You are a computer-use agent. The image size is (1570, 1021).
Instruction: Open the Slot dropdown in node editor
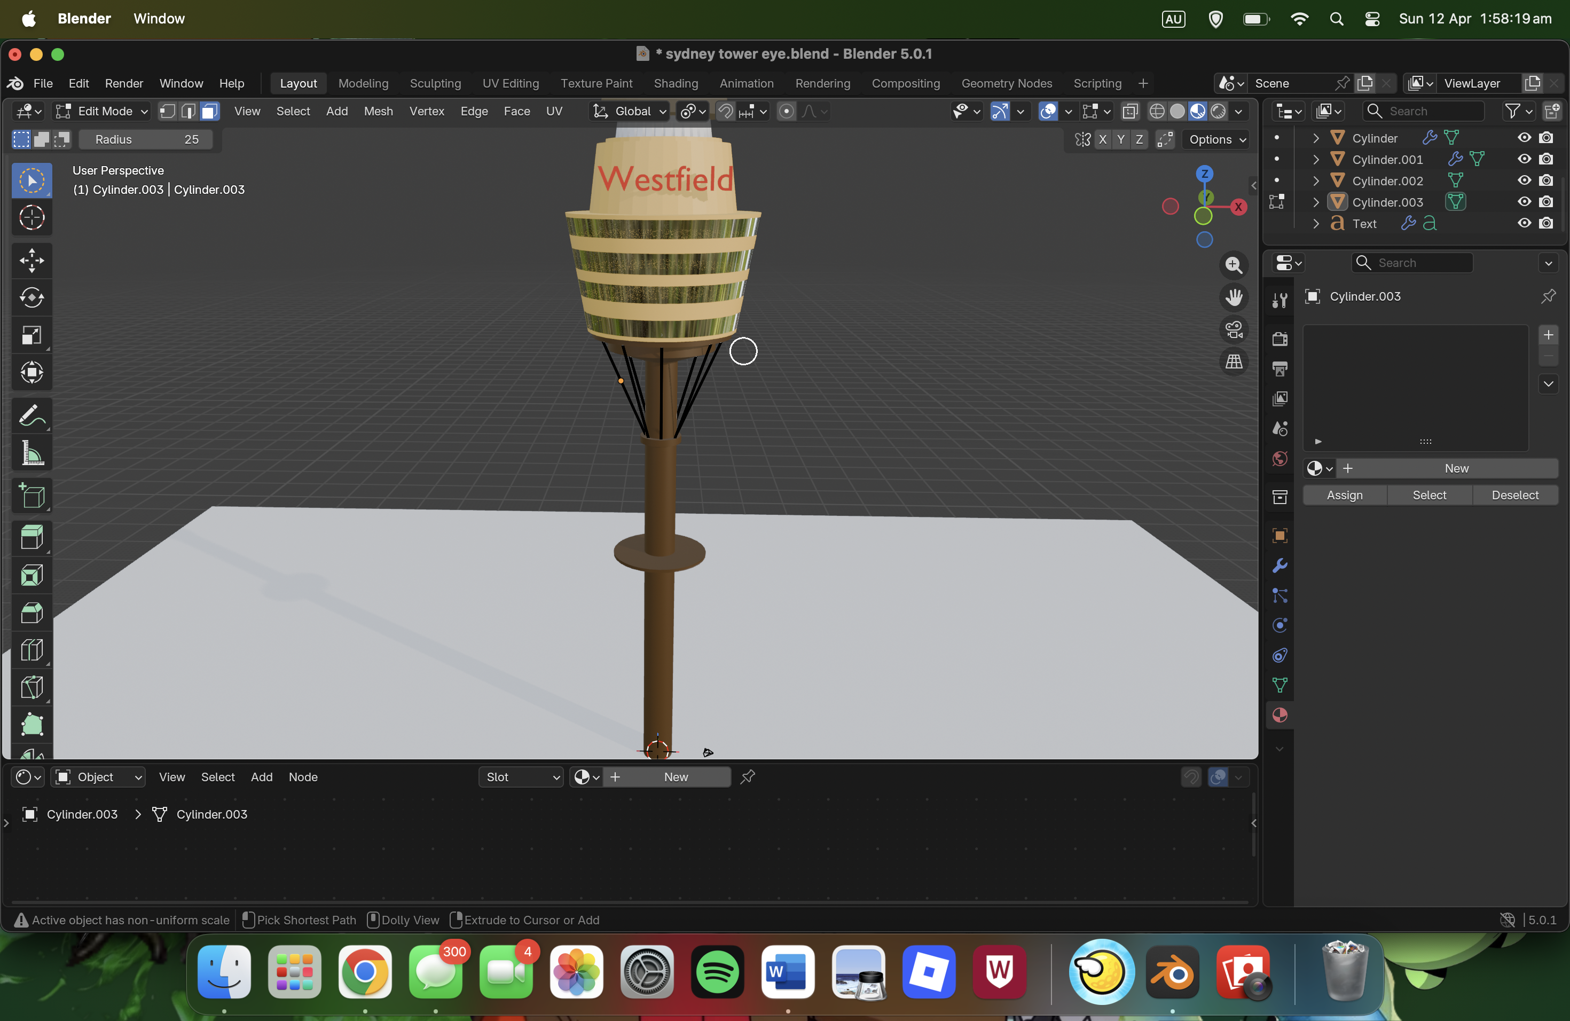click(x=521, y=777)
